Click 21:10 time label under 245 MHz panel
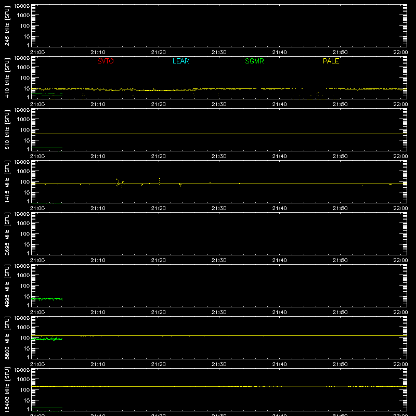 pos(98,53)
